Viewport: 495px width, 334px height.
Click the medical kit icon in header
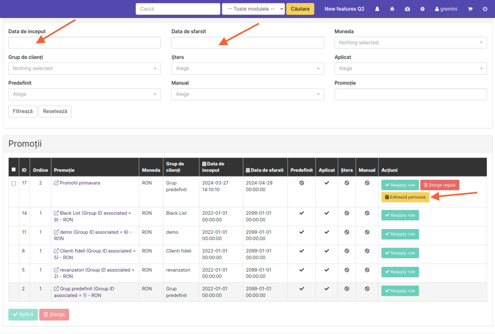tap(407, 9)
